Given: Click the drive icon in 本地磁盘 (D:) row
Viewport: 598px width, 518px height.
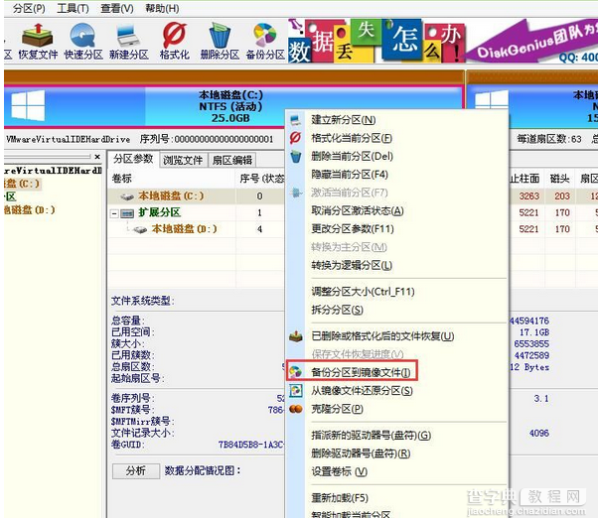Looking at the screenshot, I should [x=140, y=229].
